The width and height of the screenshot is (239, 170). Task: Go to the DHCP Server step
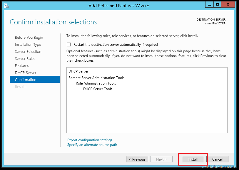pos(26,73)
